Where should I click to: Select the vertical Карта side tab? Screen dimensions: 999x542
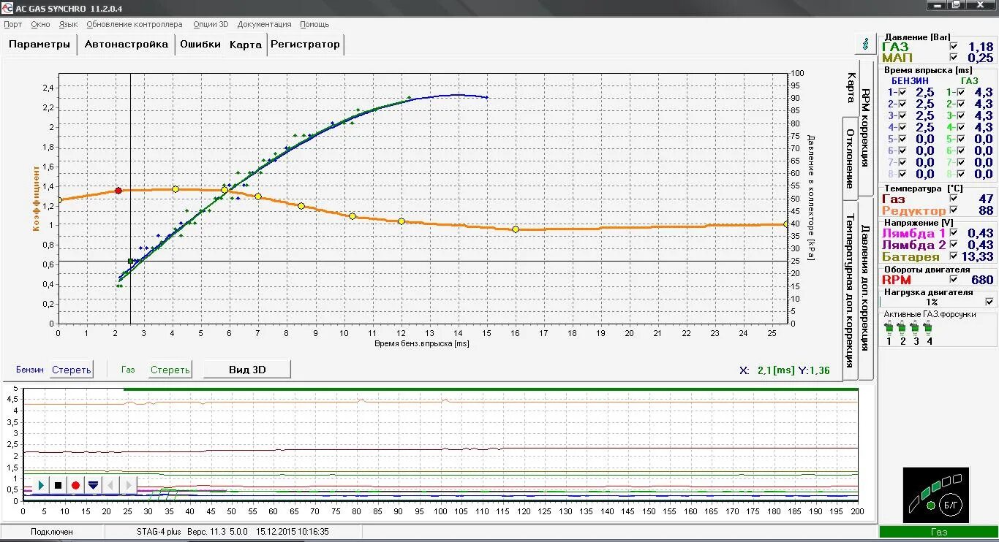click(x=851, y=87)
